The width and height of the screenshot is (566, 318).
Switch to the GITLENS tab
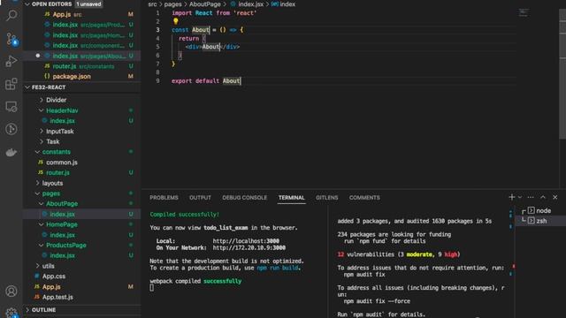[326, 198]
